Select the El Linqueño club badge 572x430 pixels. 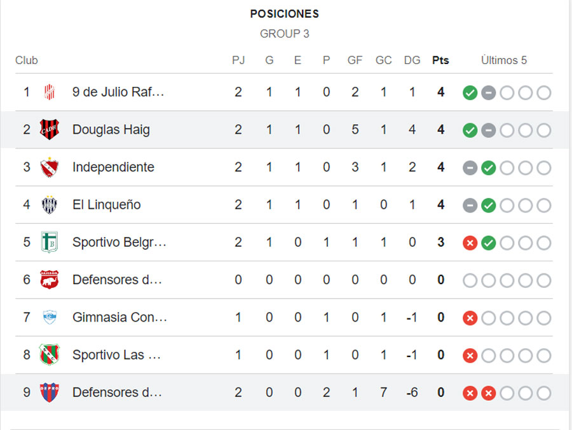pyautogui.click(x=49, y=205)
